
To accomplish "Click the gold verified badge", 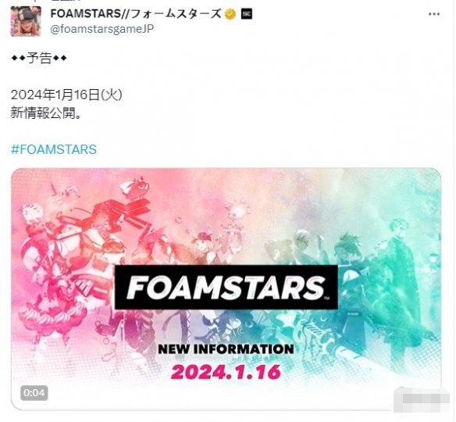I will 230,14.
